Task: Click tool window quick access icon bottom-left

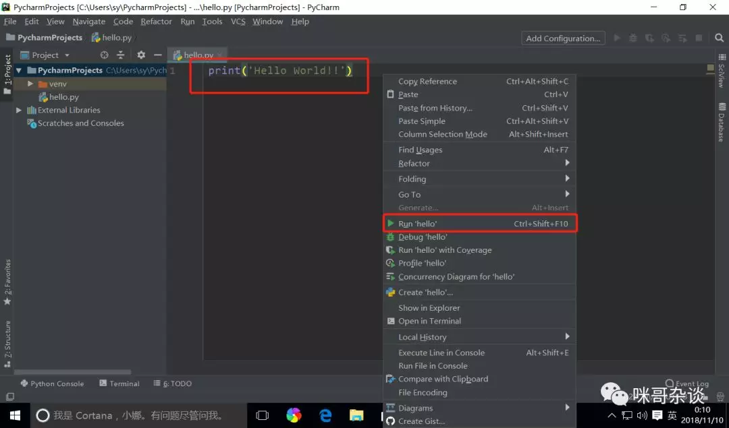Action: [x=9, y=396]
